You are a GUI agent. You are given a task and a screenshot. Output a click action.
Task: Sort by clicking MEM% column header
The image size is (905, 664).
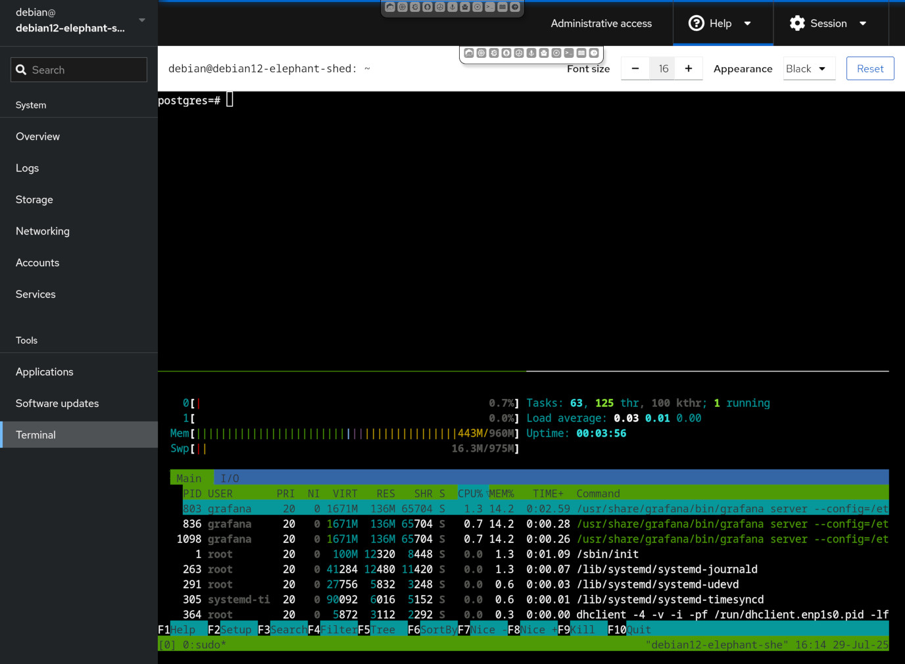pyautogui.click(x=501, y=493)
